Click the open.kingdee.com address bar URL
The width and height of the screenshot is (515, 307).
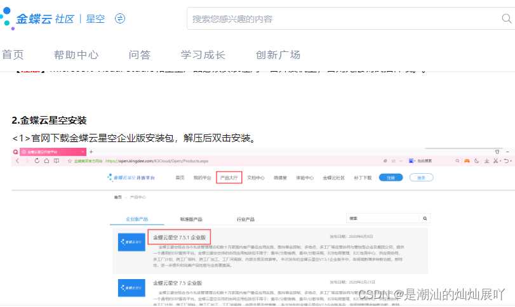157,161
